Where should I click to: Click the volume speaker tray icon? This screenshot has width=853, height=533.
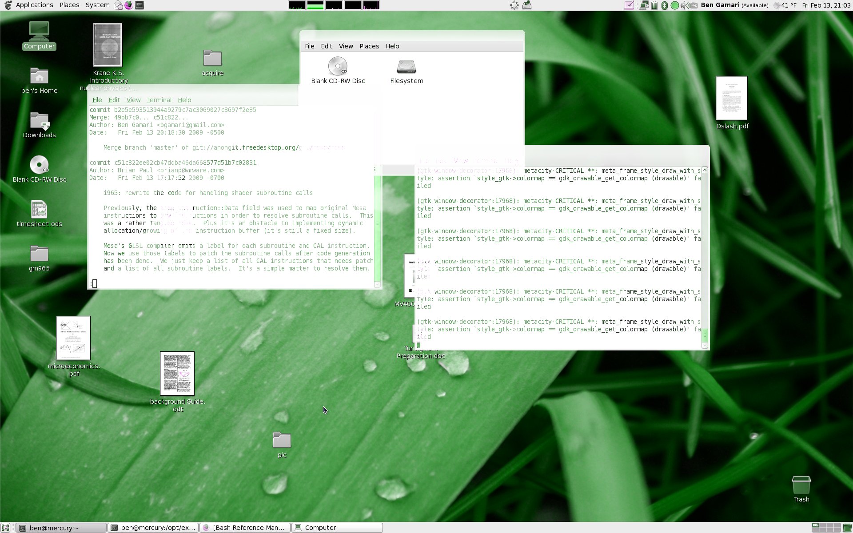tap(685, 5)
